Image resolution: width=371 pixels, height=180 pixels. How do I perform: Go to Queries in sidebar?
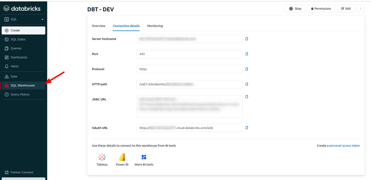point(23,48)
